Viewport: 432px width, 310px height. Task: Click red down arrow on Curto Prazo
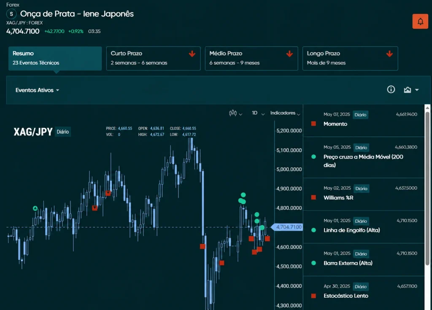pos(192,54)
